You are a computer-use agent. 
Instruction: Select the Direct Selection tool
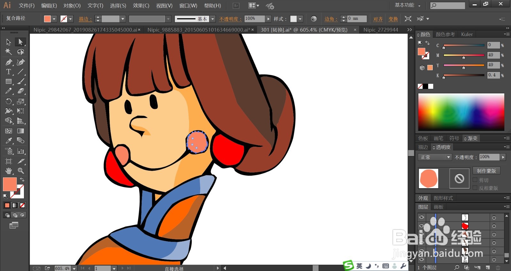(20, 42)
